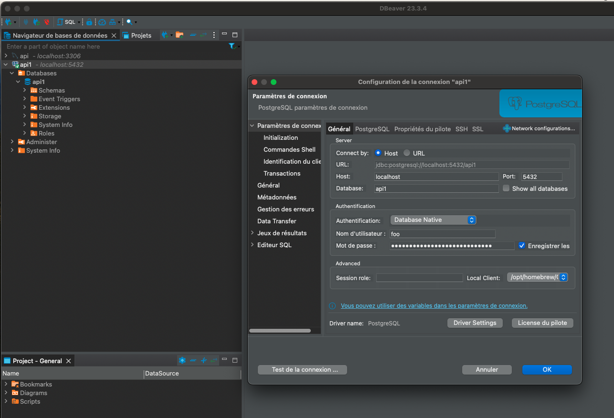Click the horizontal scrollbar under the settings tree
Viewport: 614px width, 418px height.
click(x=280, y=330)
